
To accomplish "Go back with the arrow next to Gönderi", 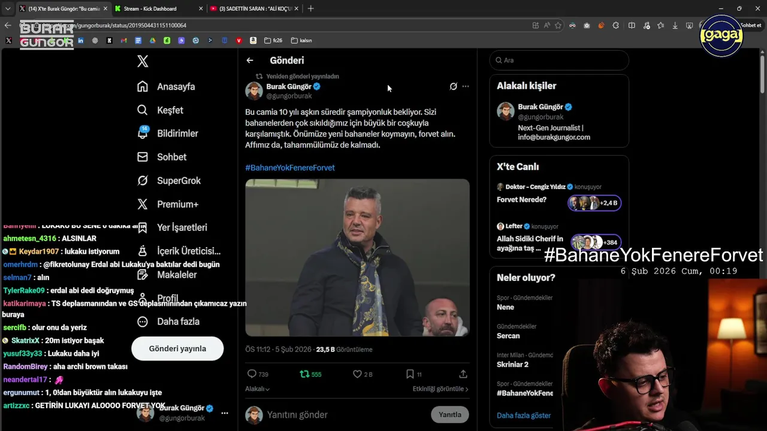I will click(x=250, y=60).
